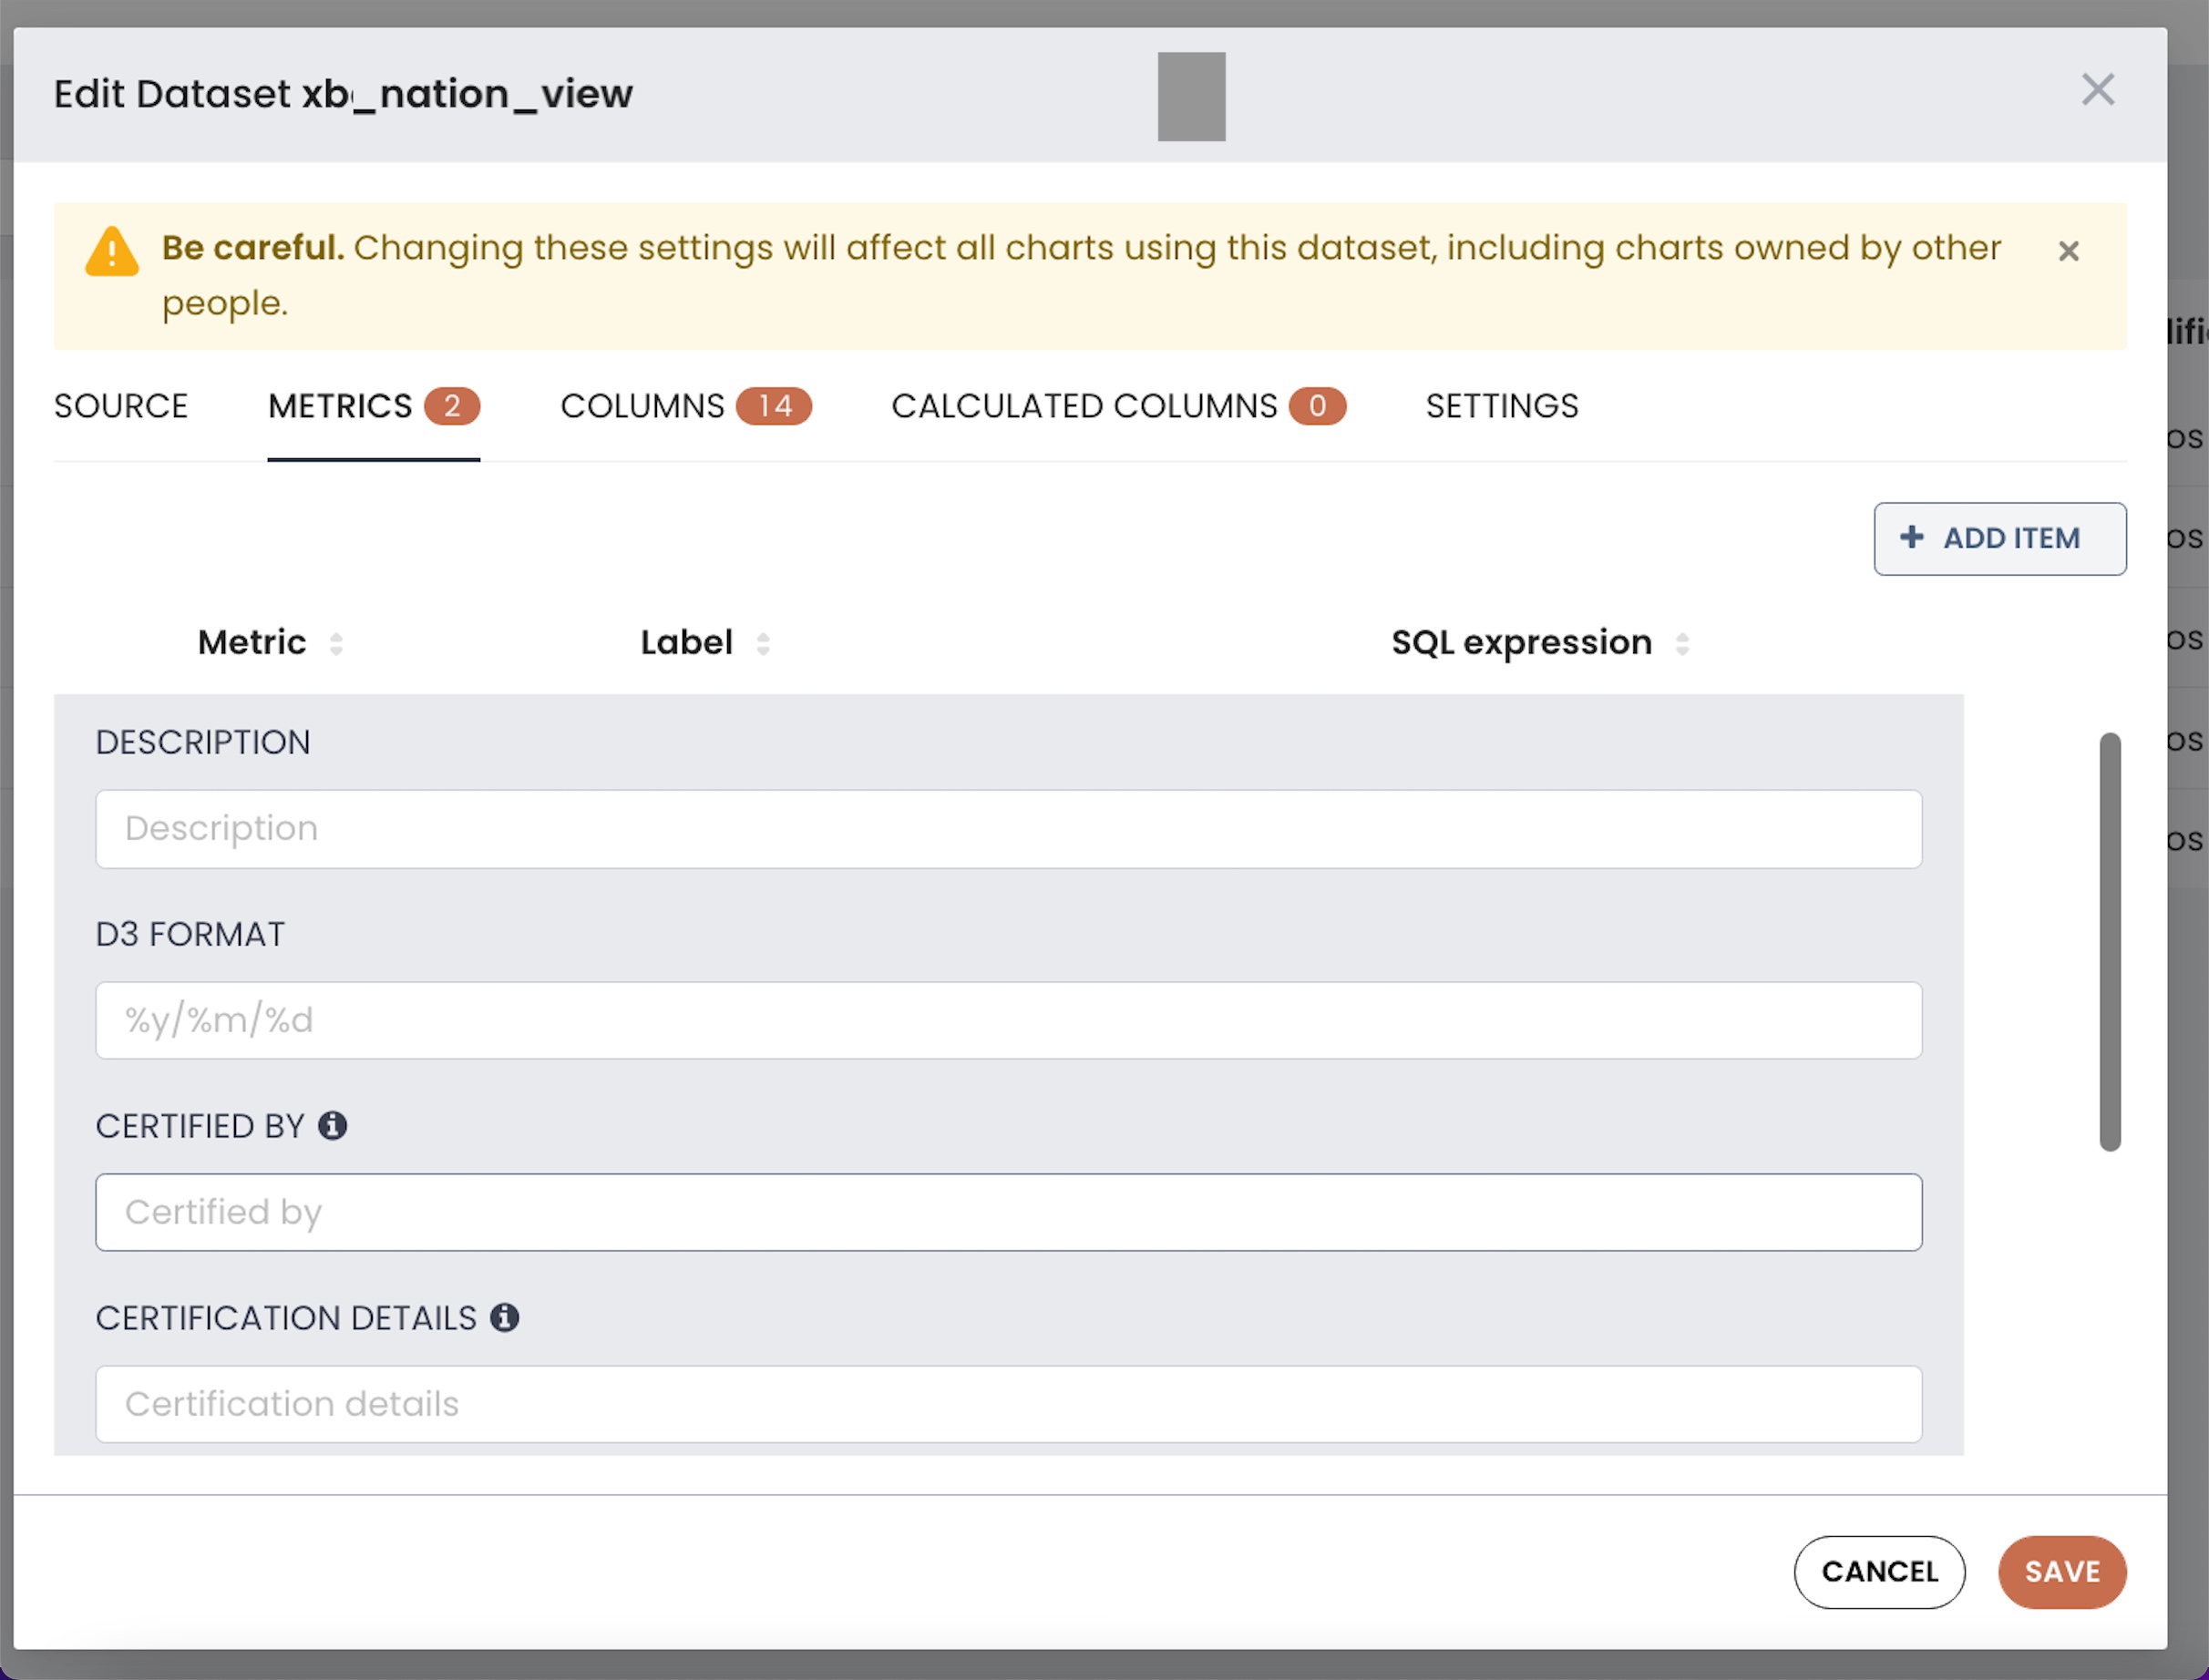Click the Save button
This screenshot has height=1680, width=2209.
(x=2061, y=1571)
